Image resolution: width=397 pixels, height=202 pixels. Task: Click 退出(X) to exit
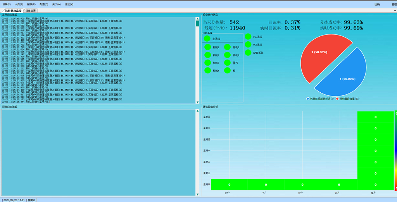click(x=69, y=4)
